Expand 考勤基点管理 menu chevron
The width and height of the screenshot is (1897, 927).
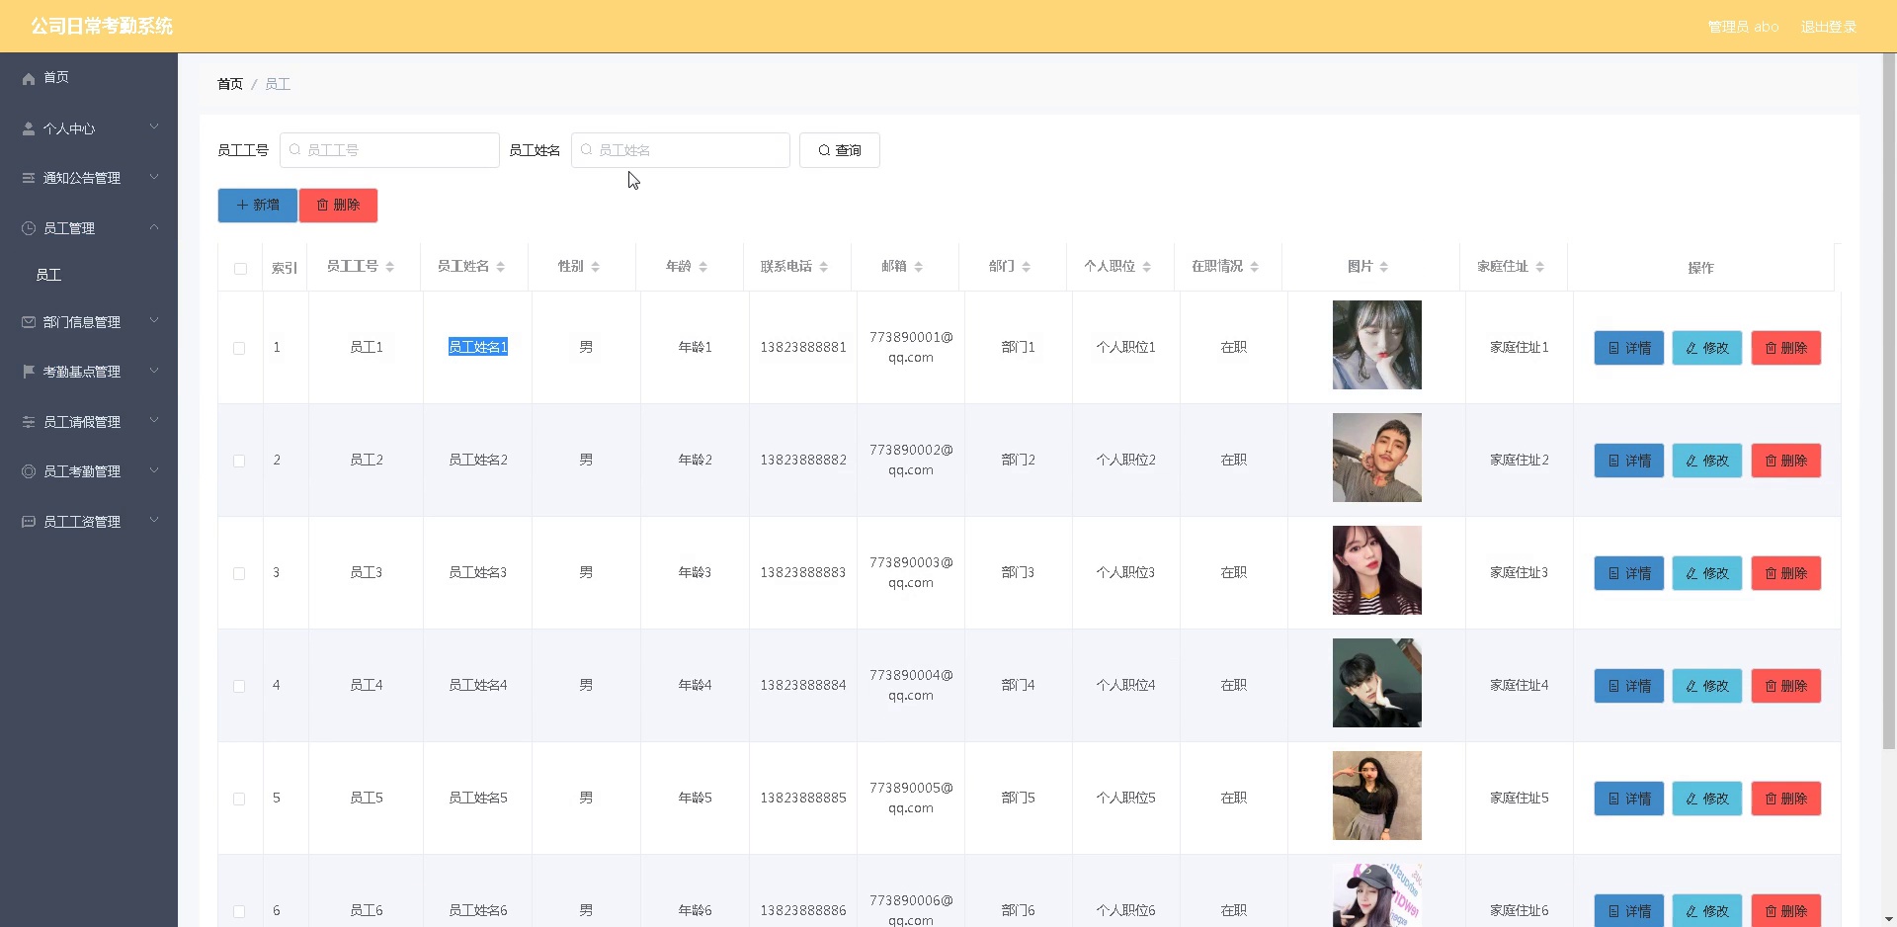click(154, 371)
